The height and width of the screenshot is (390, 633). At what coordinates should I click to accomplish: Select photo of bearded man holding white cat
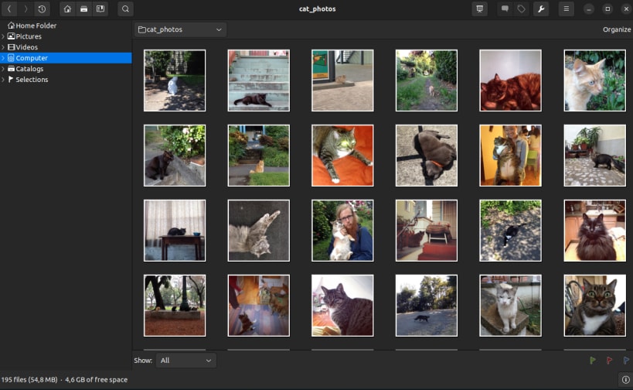click(x=342, y=231)
